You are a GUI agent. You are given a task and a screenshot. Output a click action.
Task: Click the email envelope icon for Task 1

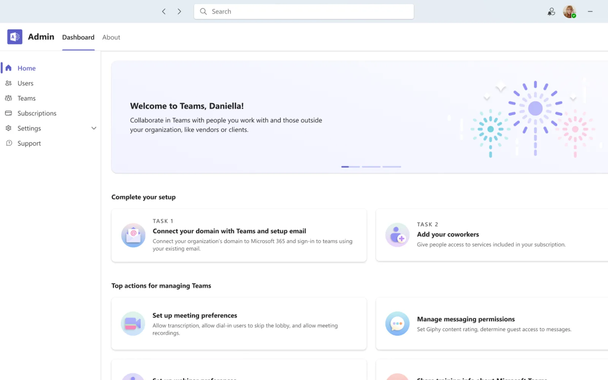click(x=133, y=235)
